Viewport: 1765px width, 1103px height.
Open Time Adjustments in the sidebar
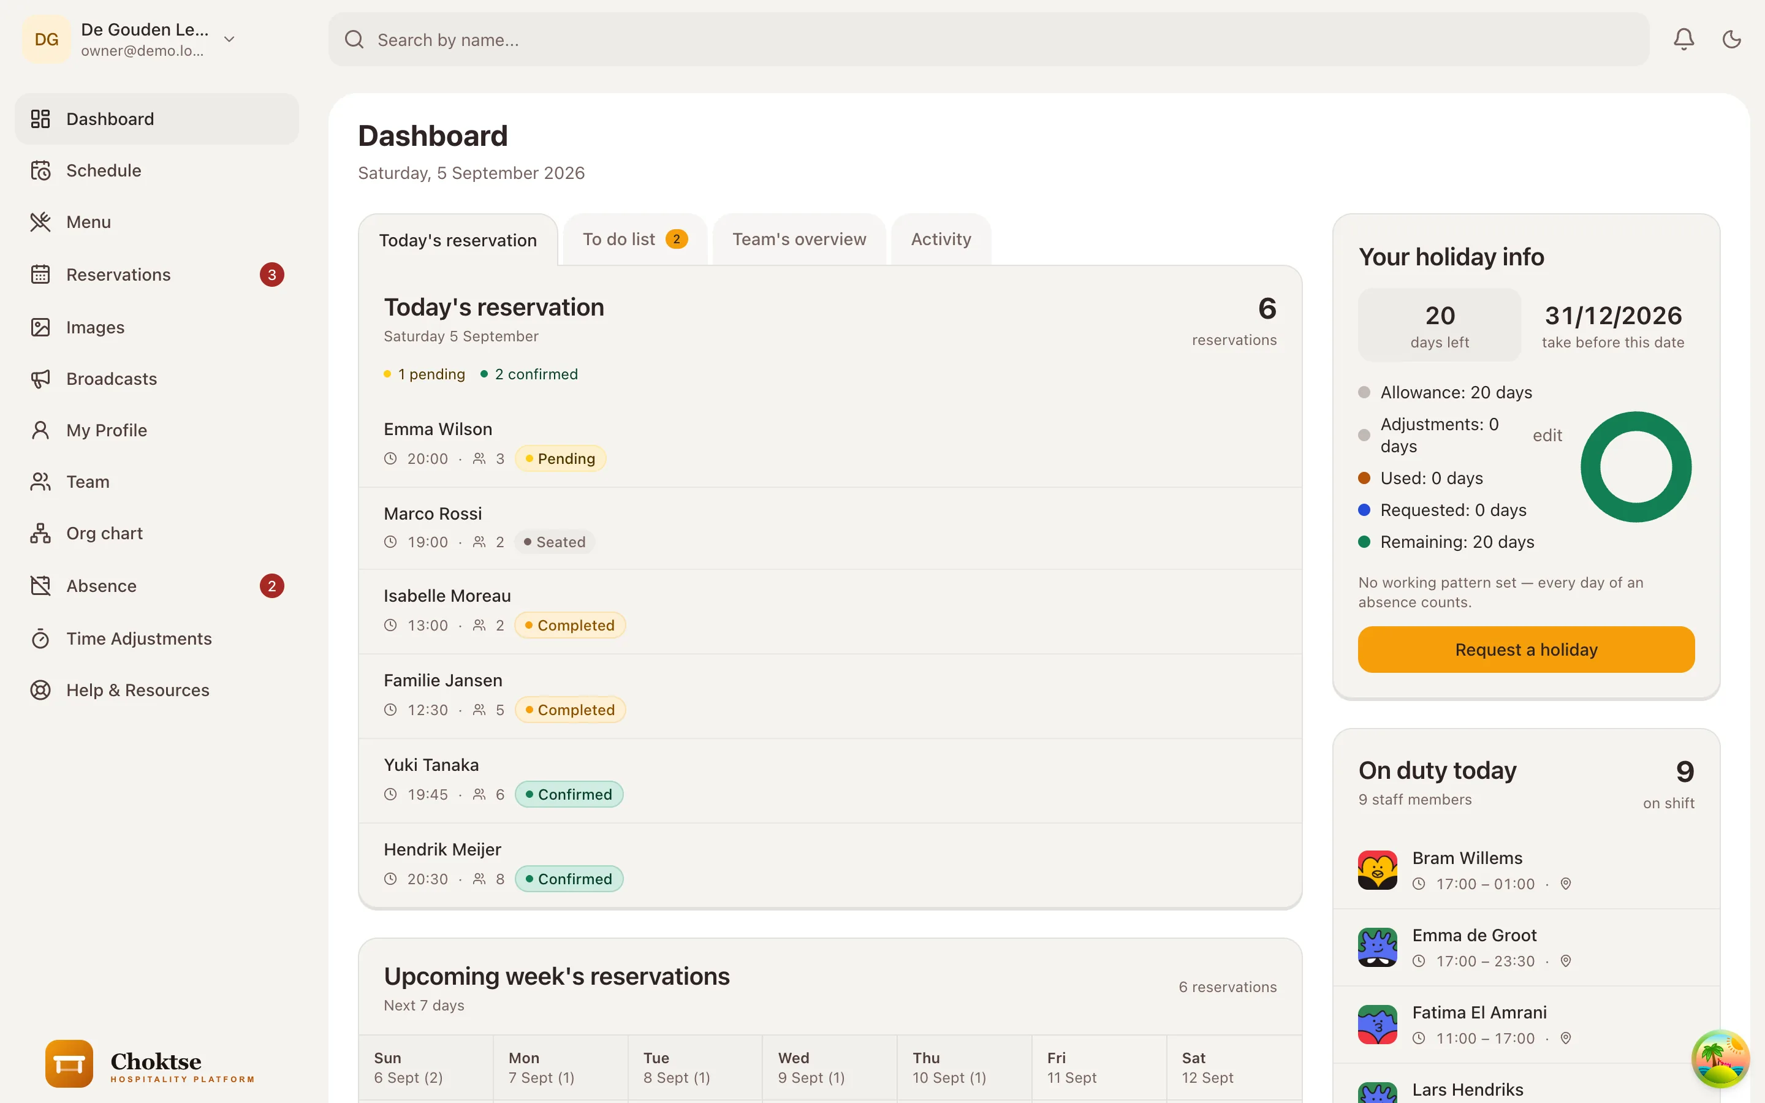point(157,639)
